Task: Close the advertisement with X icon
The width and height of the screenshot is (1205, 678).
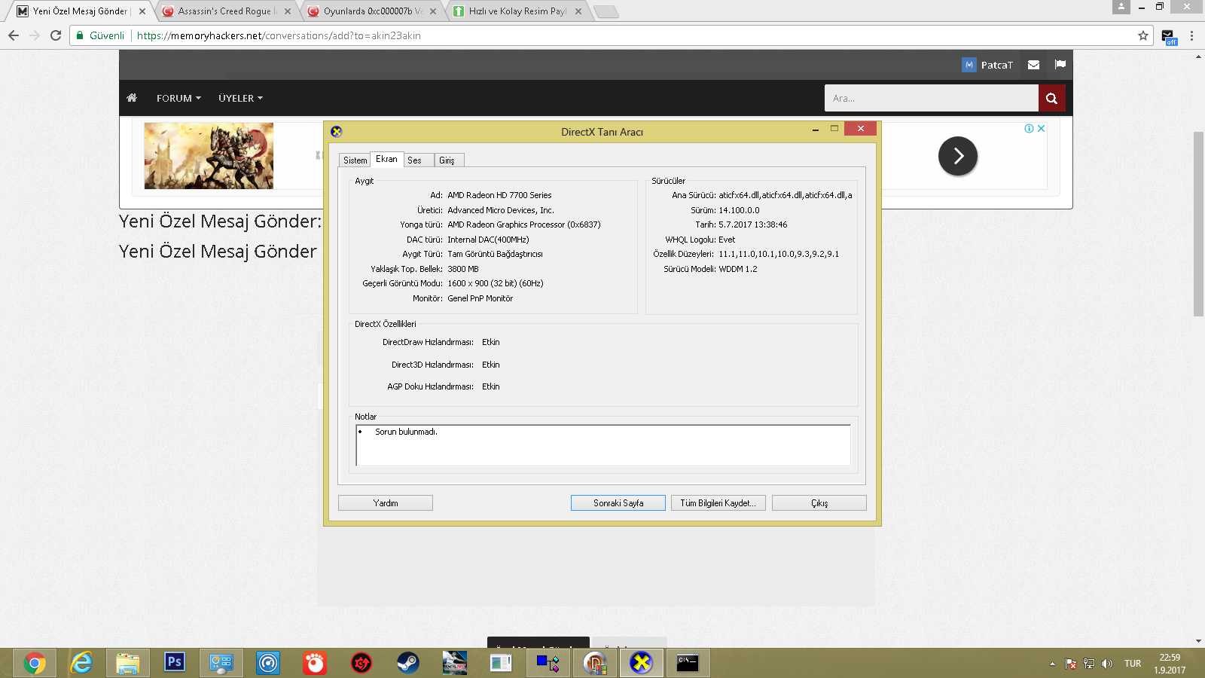Action: click(1042, 129)
